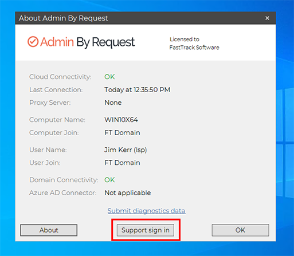
Task: Select the Cloud Connectivity OK status
Action: 109,77
